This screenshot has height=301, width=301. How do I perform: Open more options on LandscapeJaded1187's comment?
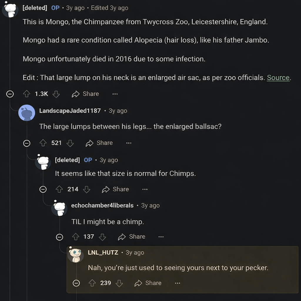coord(129,143)
